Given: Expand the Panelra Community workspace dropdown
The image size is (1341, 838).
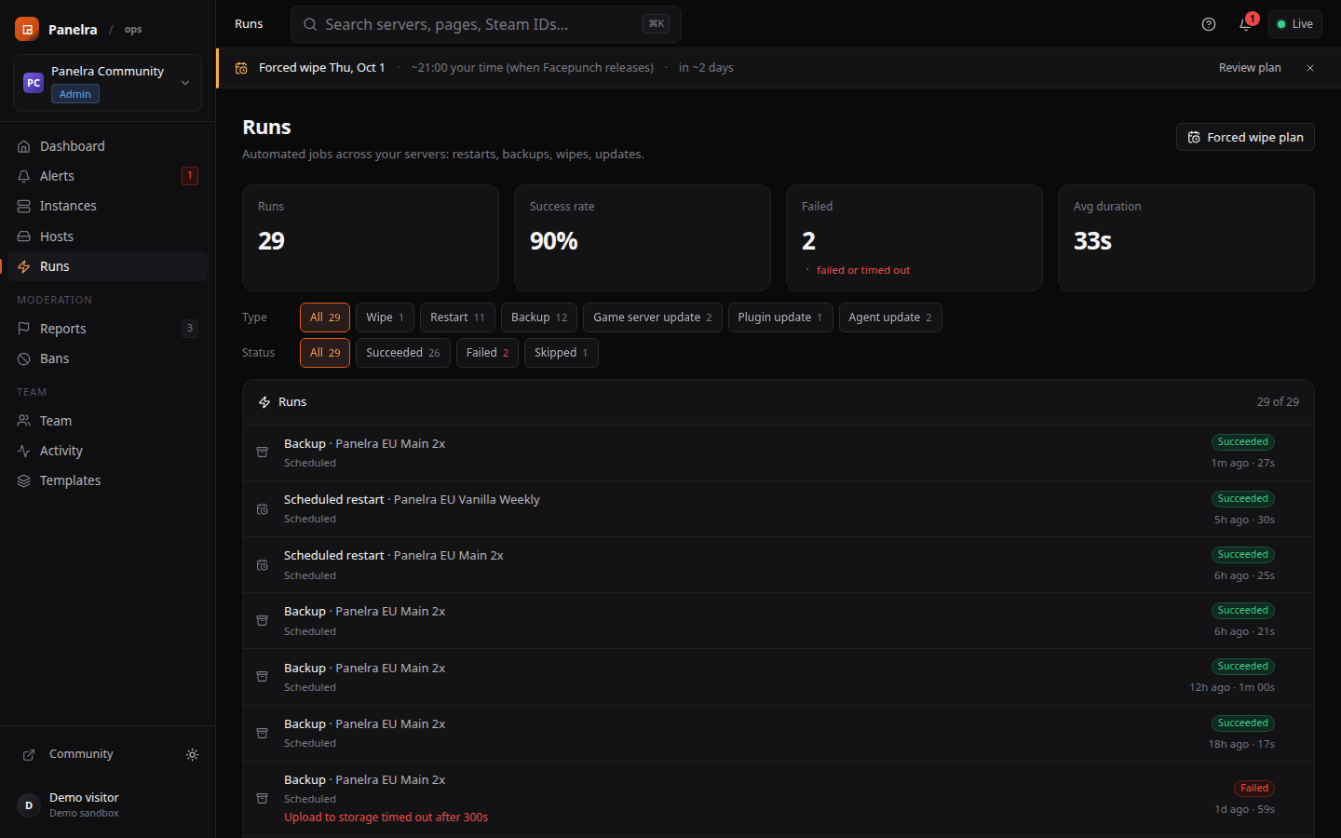Looking at the screenshot, I should (x=185, y=83).
